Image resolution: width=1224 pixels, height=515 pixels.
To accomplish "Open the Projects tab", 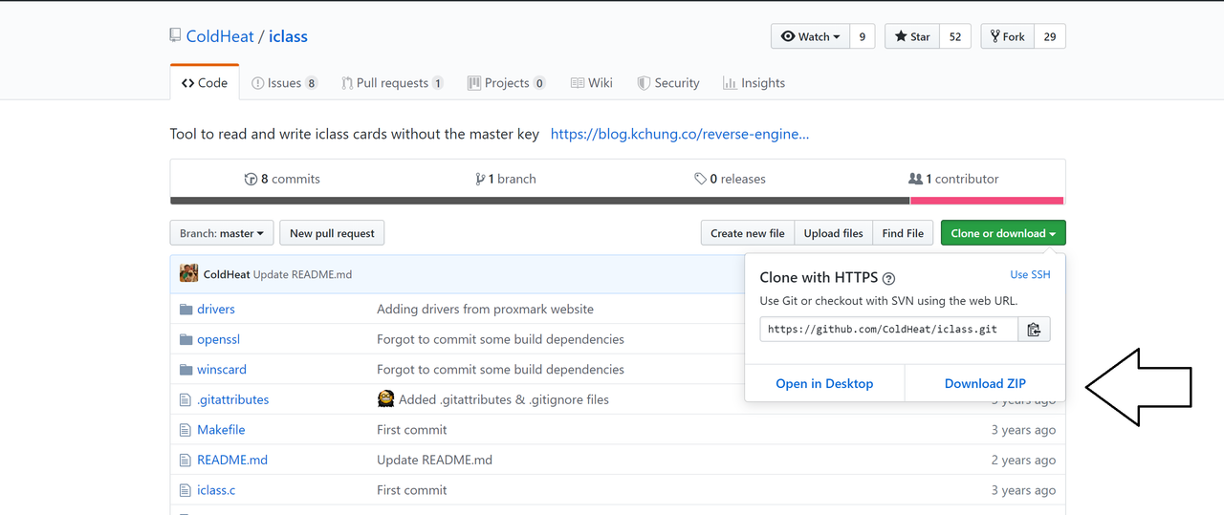I will 507,83.
